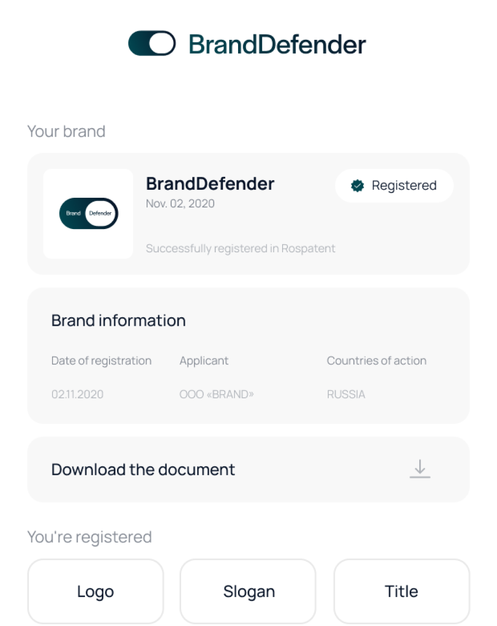Select the Slogan registered item
This screenshot has width=497, height=626.
click(x=248, y=591)
